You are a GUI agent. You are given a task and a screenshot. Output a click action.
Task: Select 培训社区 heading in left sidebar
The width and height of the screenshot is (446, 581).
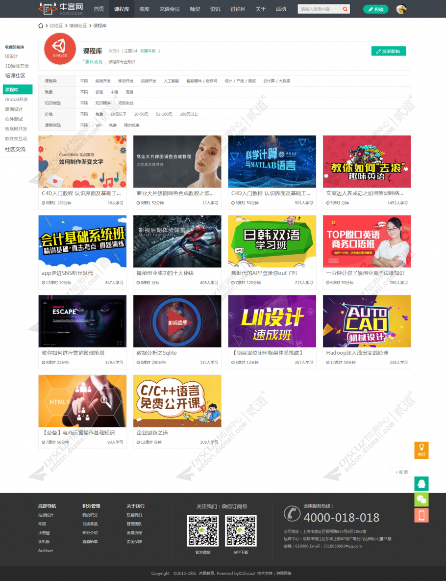tap(15, 76)
